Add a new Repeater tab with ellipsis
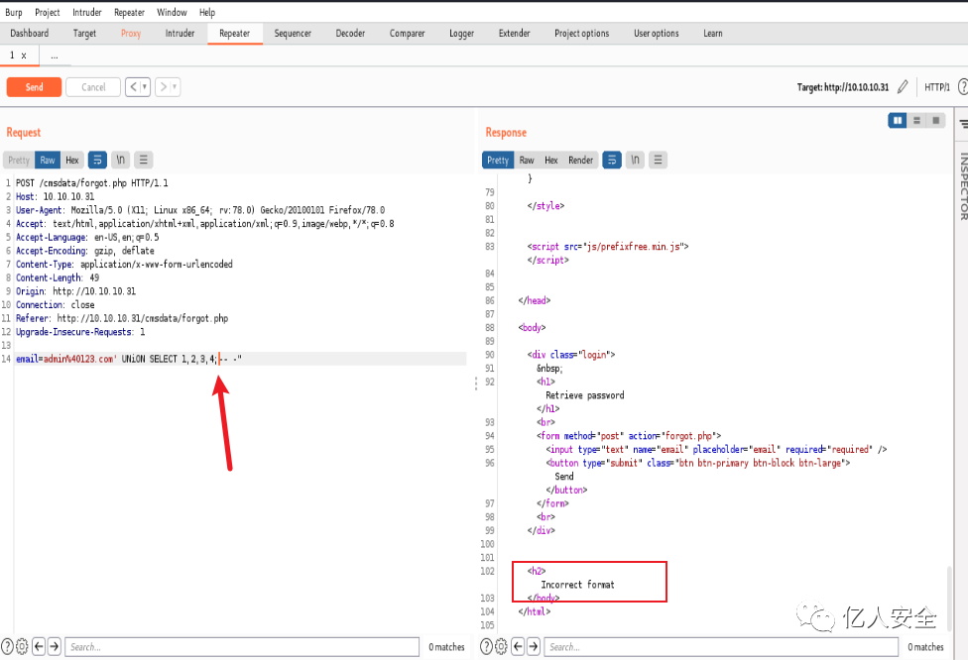The height and width of the screenshot is (660, 968). [x=55, y=55]
